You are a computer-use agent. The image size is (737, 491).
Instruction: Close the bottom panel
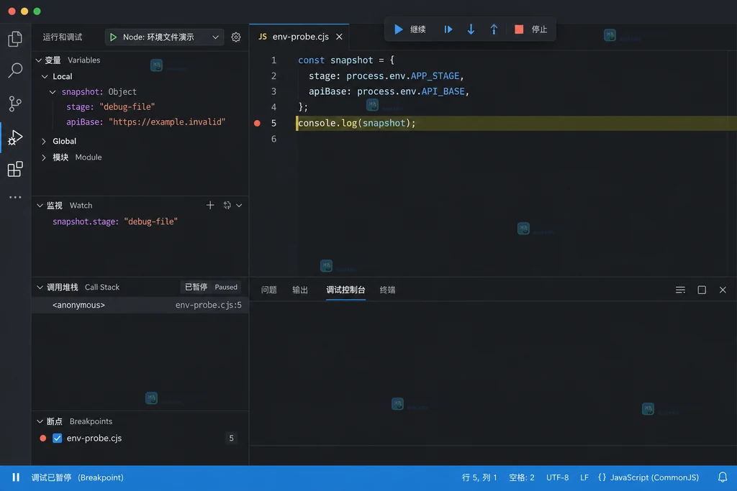[x=723, y=290]
